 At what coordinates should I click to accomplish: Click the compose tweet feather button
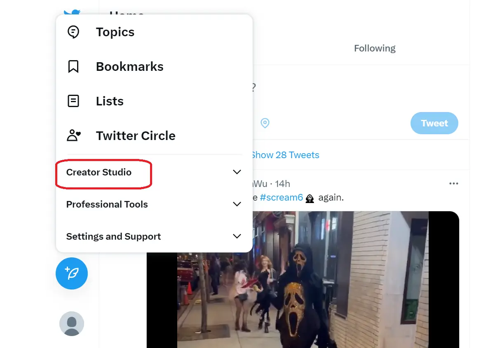72,273
